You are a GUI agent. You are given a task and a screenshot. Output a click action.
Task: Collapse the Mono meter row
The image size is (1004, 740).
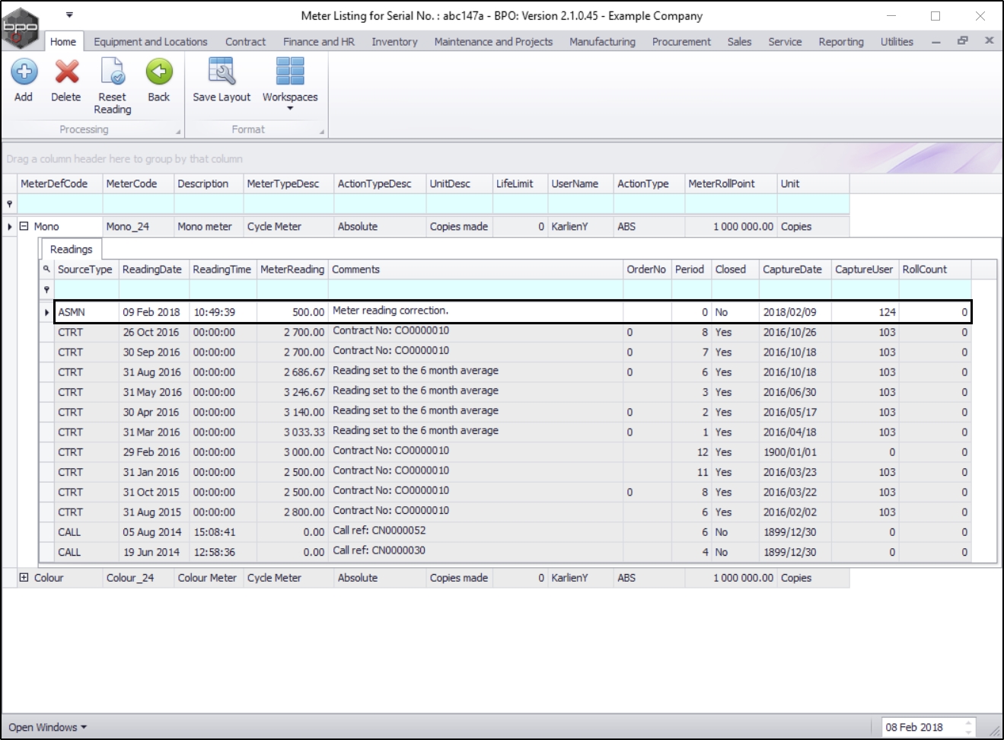[24, 226]
